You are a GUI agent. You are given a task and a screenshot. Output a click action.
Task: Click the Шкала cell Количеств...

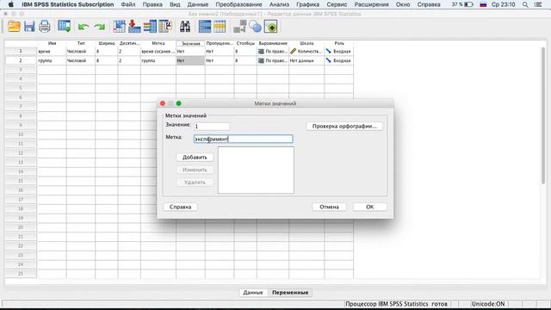(x=306, y=52)
